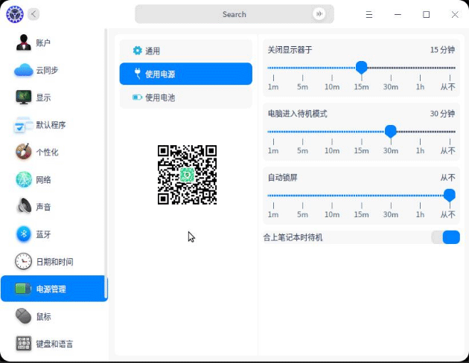
Task: Click the 15 分钟 value label
Action: pos(442,50)
